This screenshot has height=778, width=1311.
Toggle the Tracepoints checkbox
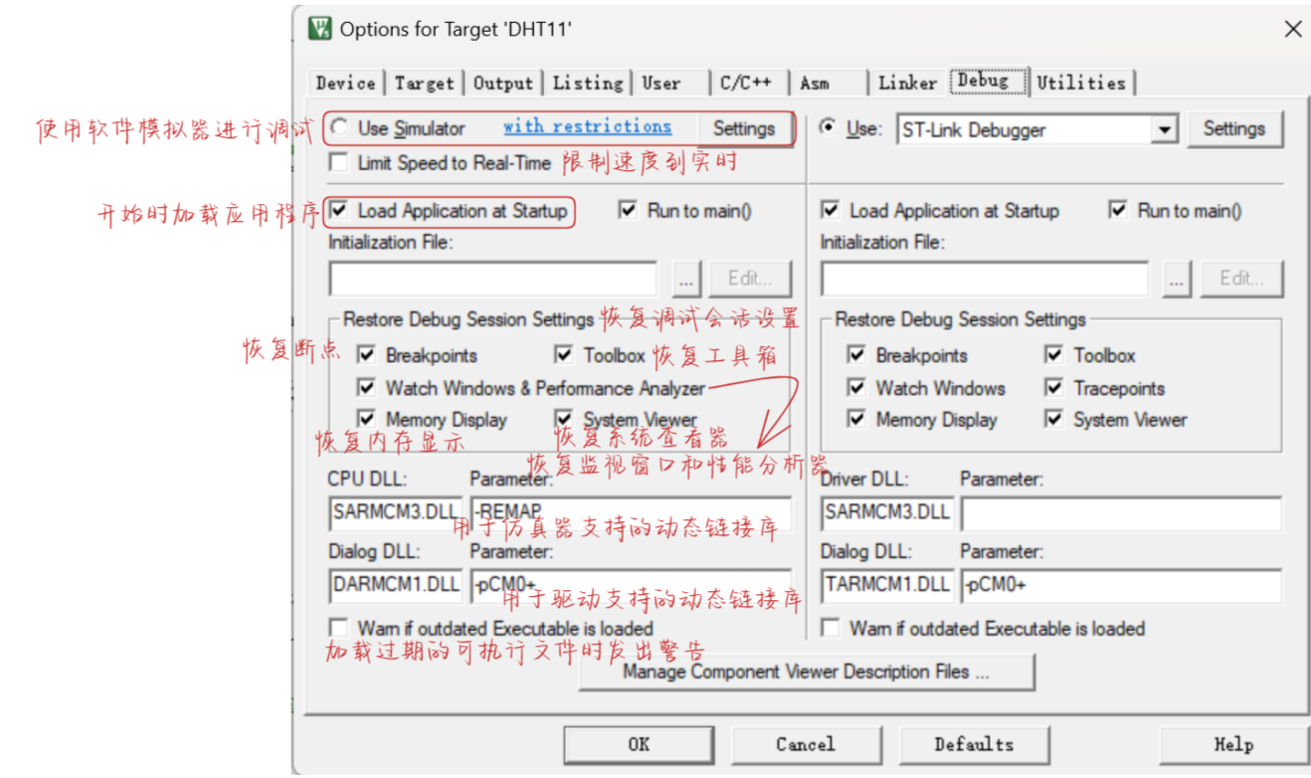(1054, 387)
